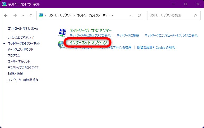Click 閲覧の履歴と Cookie の削除 link
204x128 pixels.
(156, 48)
